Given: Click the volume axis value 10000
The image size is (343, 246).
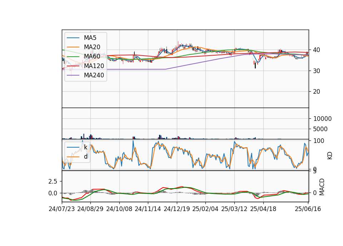Looking at the screenshot, I should [x=322, y=119].
